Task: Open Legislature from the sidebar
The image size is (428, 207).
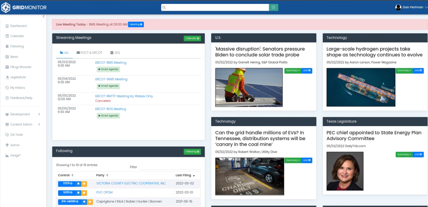Action: coord(16,77)
